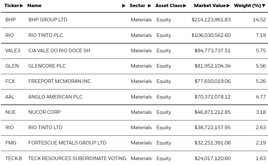Open TECK RESOURCES SUBORDINATE VOTING row
This screenshot has width=268, height=165.
[x=77, y=158]
